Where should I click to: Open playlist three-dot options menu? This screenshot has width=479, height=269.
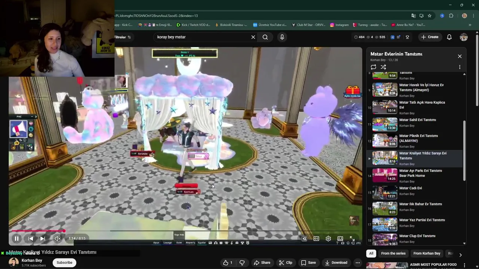[x=460, y=67]
